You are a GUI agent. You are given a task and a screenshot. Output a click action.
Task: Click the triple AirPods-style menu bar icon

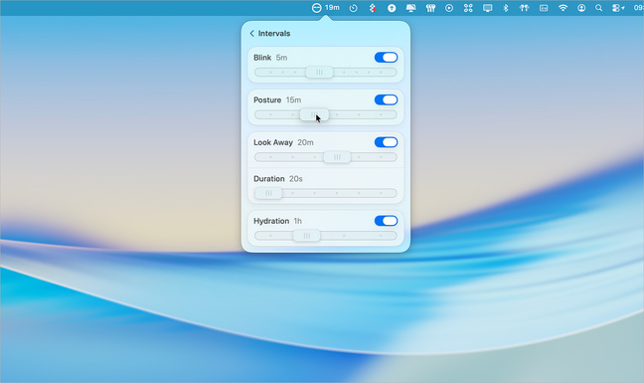coord(430,8)
